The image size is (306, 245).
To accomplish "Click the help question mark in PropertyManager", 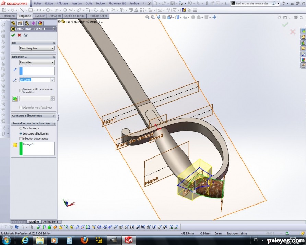I will point(54,29).
